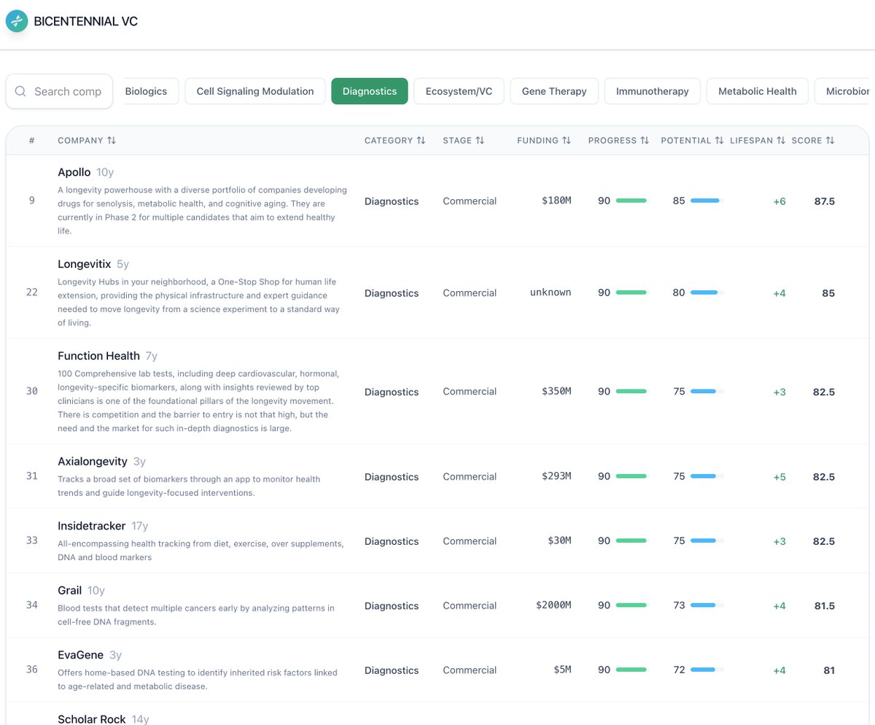Click Apollo's blue potential bar
This screenshot has width=875, height=725.
point(707,201)
